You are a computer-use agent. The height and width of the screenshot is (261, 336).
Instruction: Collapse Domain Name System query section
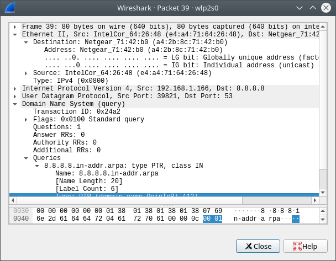click(15, 104)
